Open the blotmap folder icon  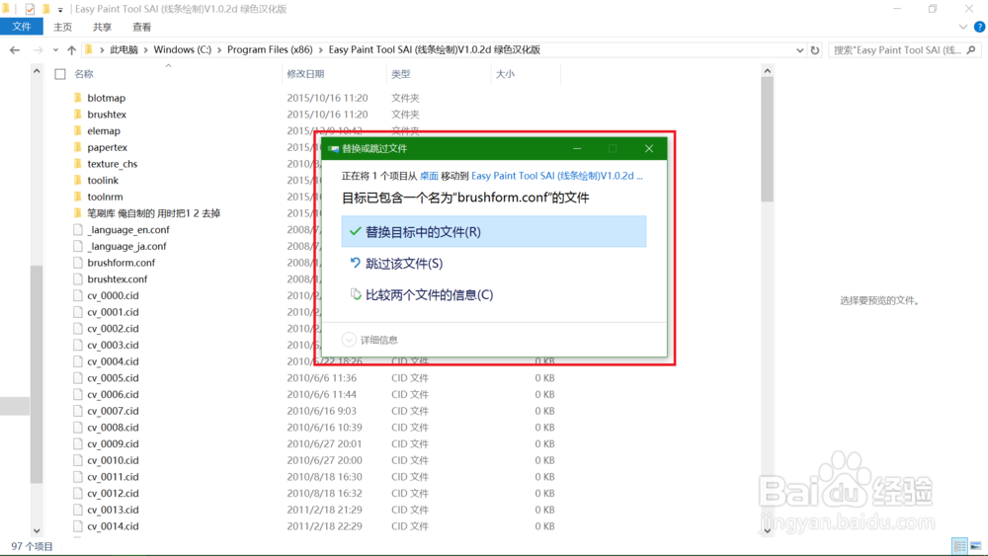(77, 98)
